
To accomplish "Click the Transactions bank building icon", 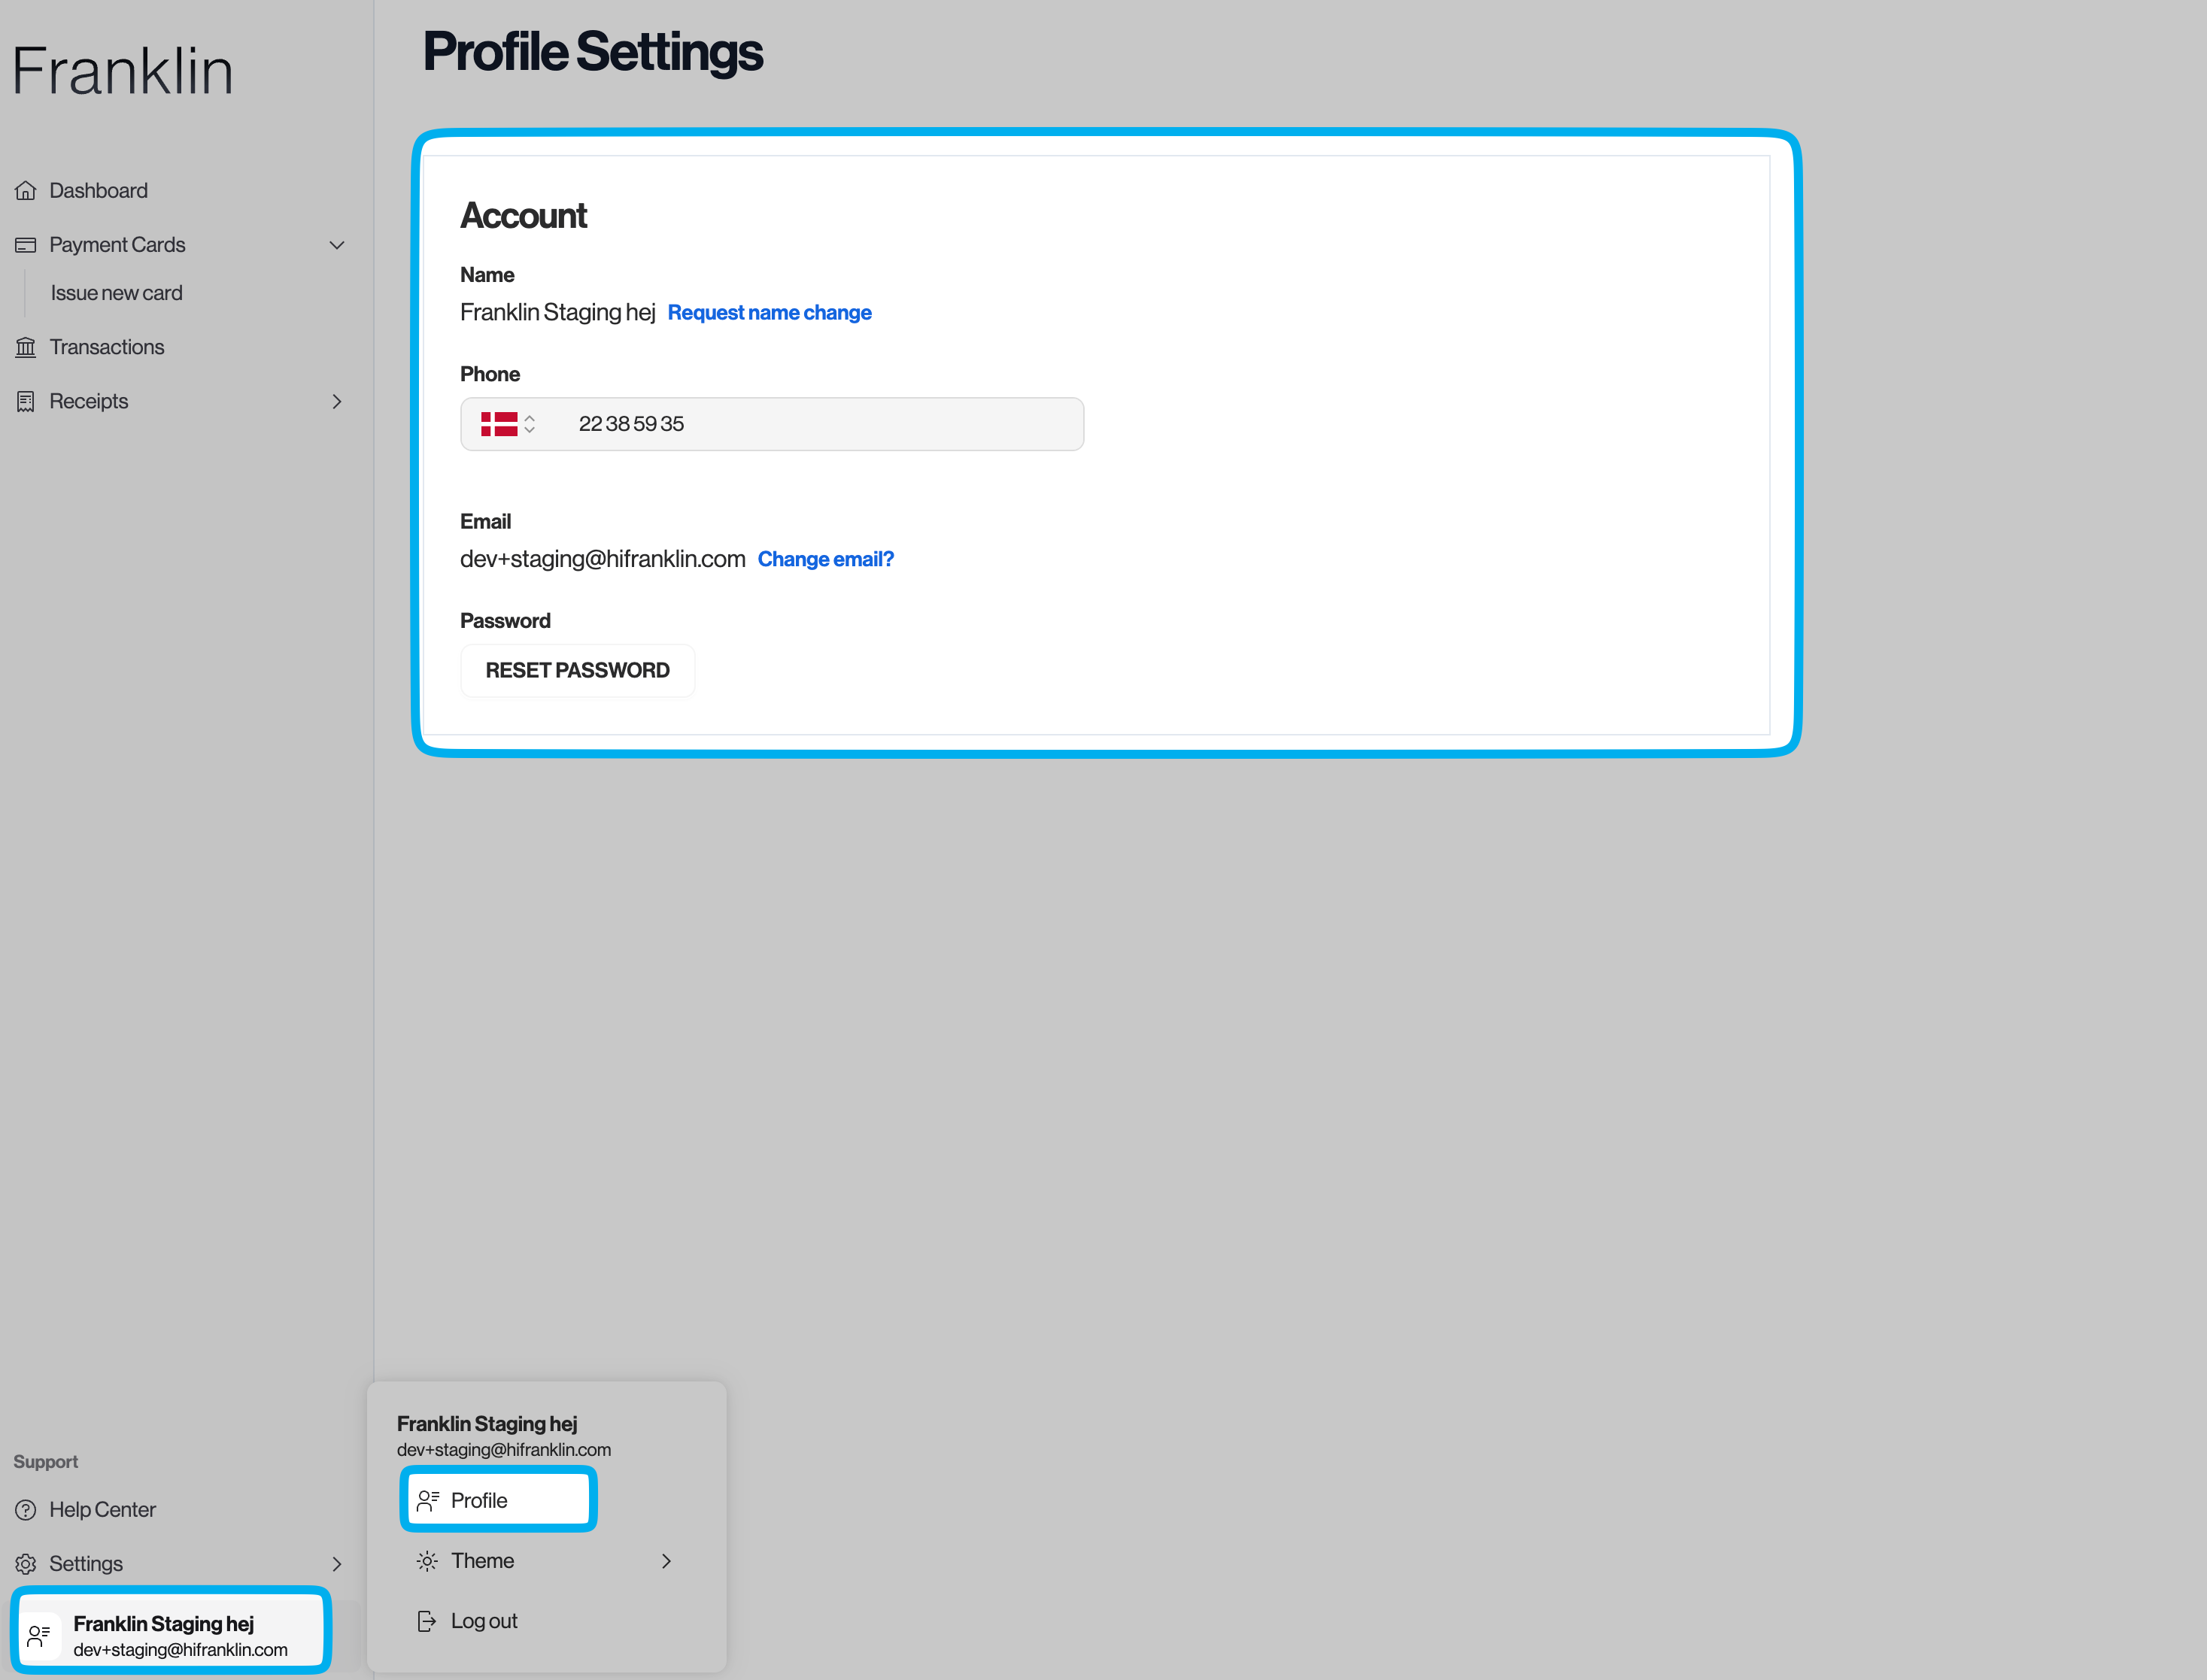I will 26,347.
